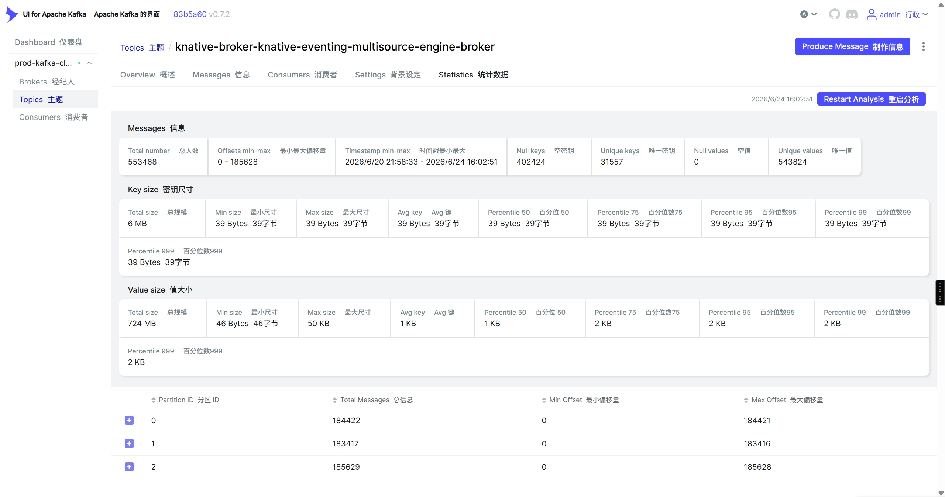Expand partition 2 row details
Image resolution: width=945 pixels, height=497 pixels.
129,467
